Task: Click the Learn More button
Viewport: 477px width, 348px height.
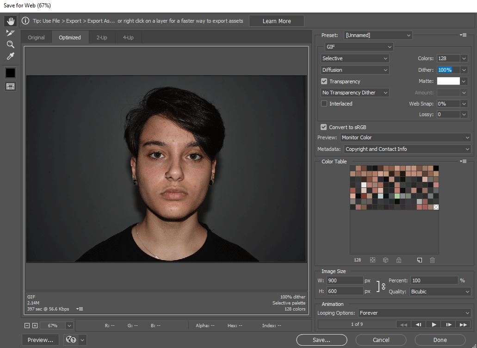Action: (277, 21)
